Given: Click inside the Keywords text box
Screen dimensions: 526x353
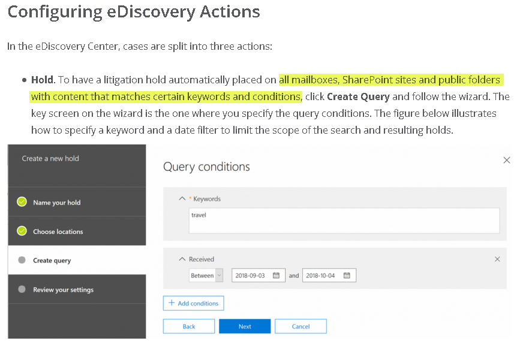Looking at the screenshot, I should pyautogui.click(x=344, y=220).
